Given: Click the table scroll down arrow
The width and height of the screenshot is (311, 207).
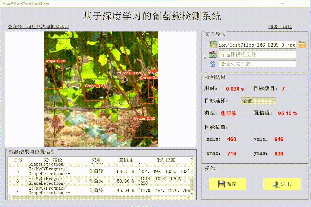Looking at the screenshot, I should 192,193.
